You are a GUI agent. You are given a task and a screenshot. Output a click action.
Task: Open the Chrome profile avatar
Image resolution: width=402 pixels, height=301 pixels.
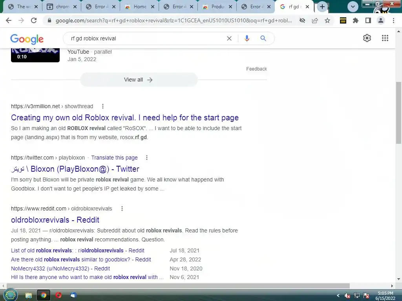pyautogui.click(x=381, y=20)
